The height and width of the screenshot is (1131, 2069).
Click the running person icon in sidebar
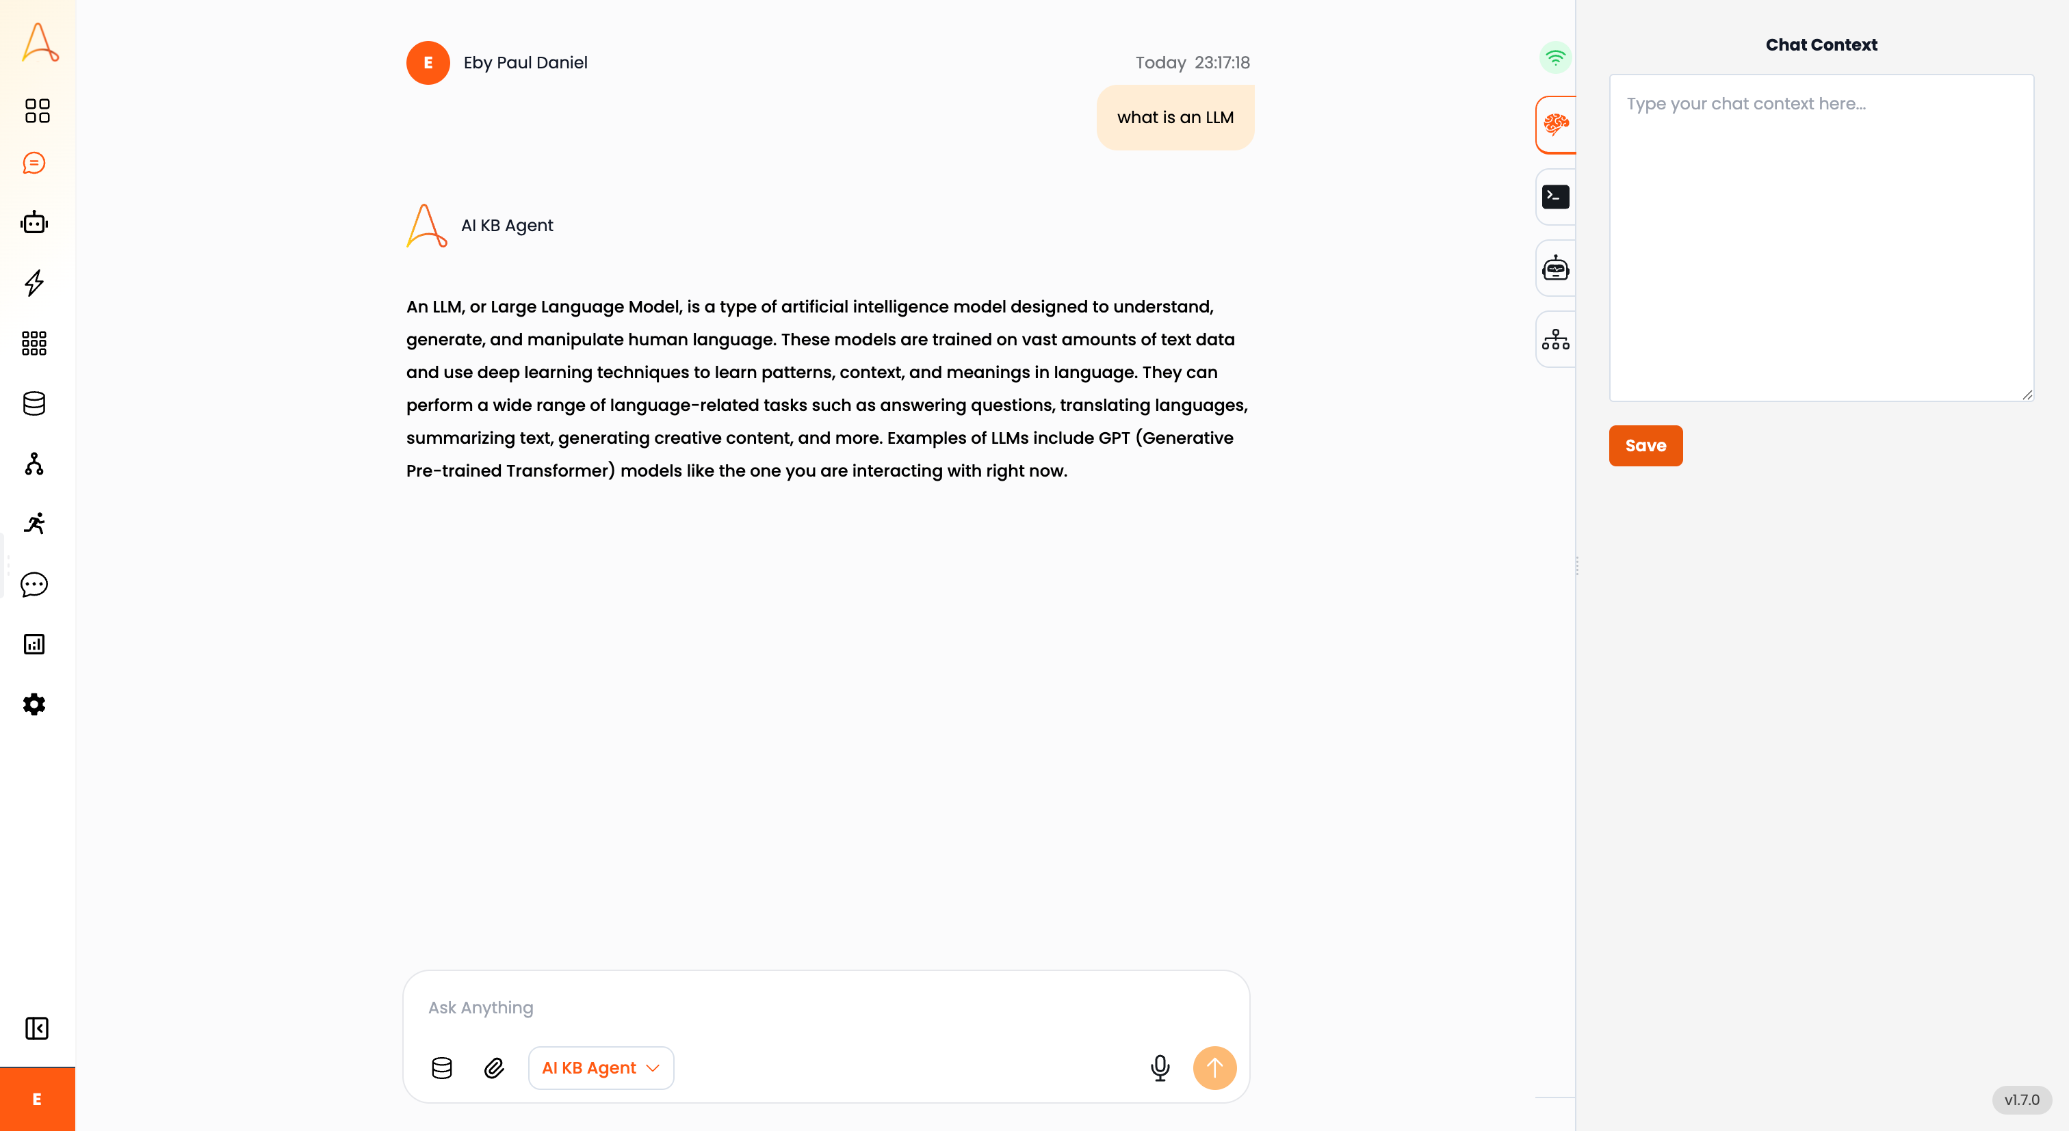tap(34, 523)
